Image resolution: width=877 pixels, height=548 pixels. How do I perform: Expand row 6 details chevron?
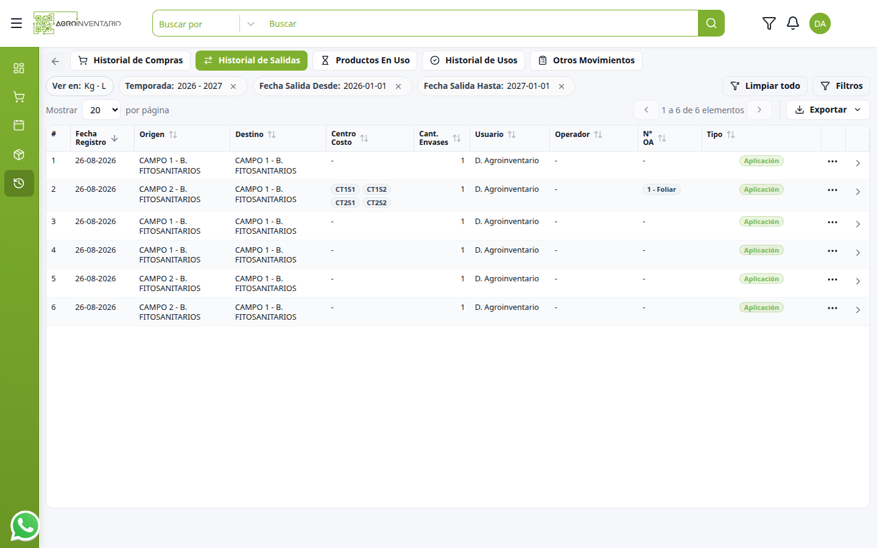pyautogui.click(x=858, y=310)
